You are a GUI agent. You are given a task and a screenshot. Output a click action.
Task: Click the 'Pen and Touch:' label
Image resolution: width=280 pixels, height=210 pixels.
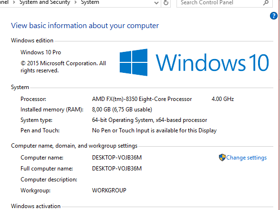pyautogui.click(x=40, y=130)
